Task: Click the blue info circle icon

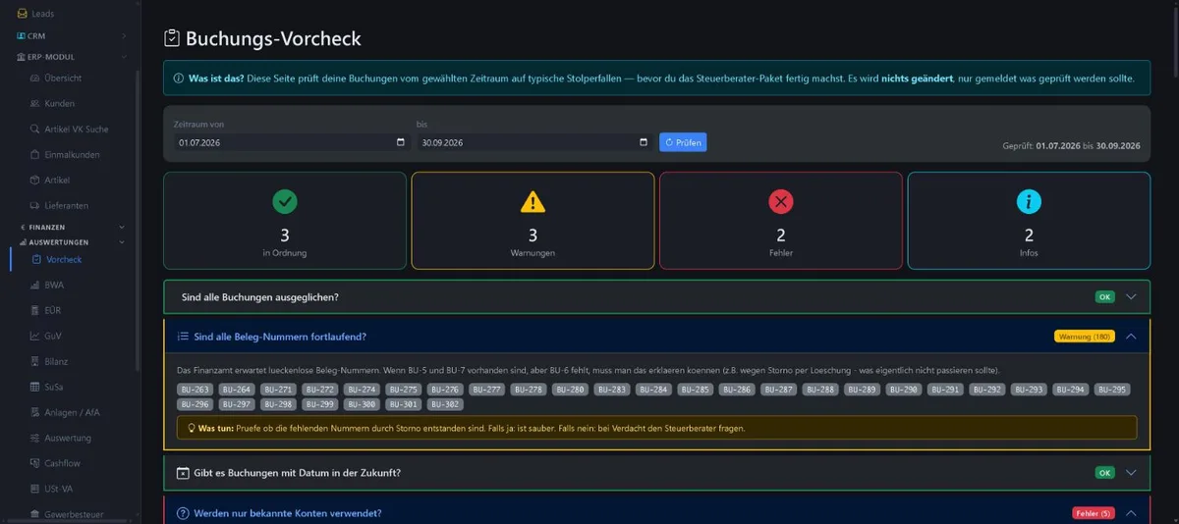Action: point(1029,202)
